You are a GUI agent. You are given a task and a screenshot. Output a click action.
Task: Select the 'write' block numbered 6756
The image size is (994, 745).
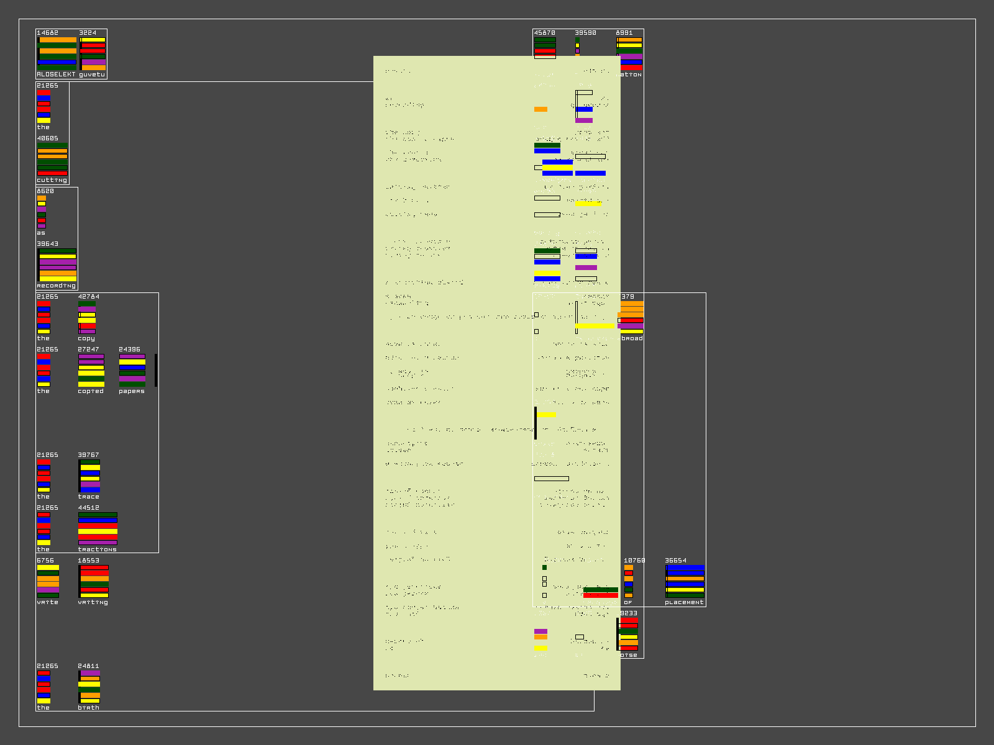(48, 581)
